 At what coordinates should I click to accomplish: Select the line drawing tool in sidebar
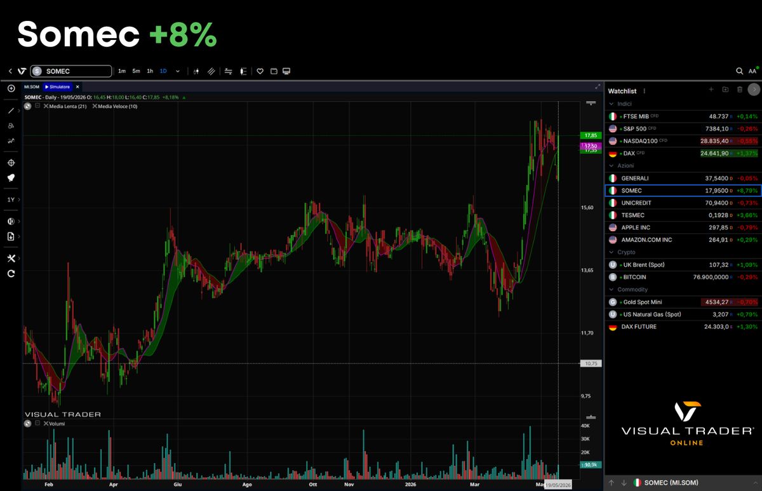click(11, 111)
